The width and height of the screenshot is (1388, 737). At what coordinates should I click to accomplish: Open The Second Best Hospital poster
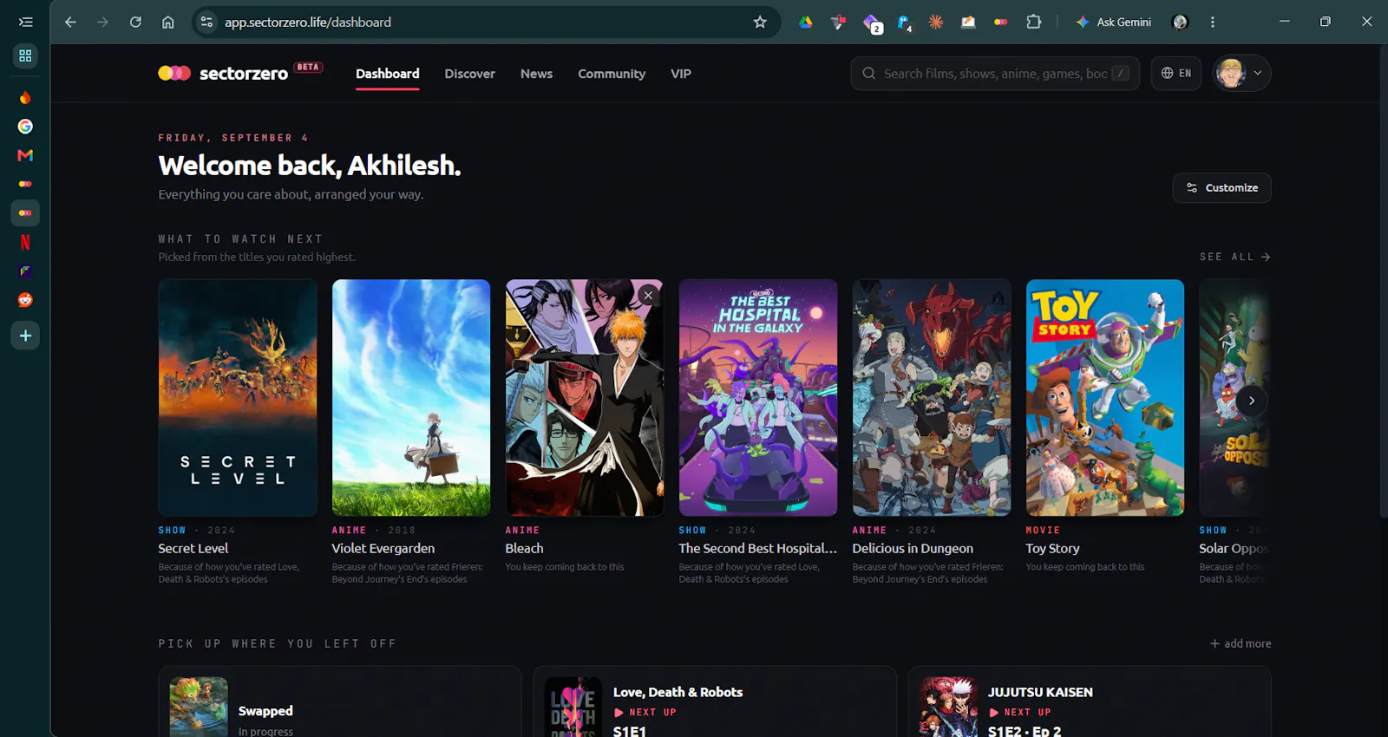click(758, 398)
